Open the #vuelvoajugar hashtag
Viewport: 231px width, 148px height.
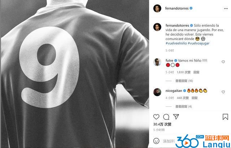(199, 43)
